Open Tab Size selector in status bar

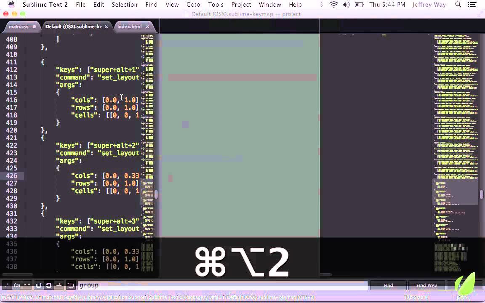click(416, 298)
